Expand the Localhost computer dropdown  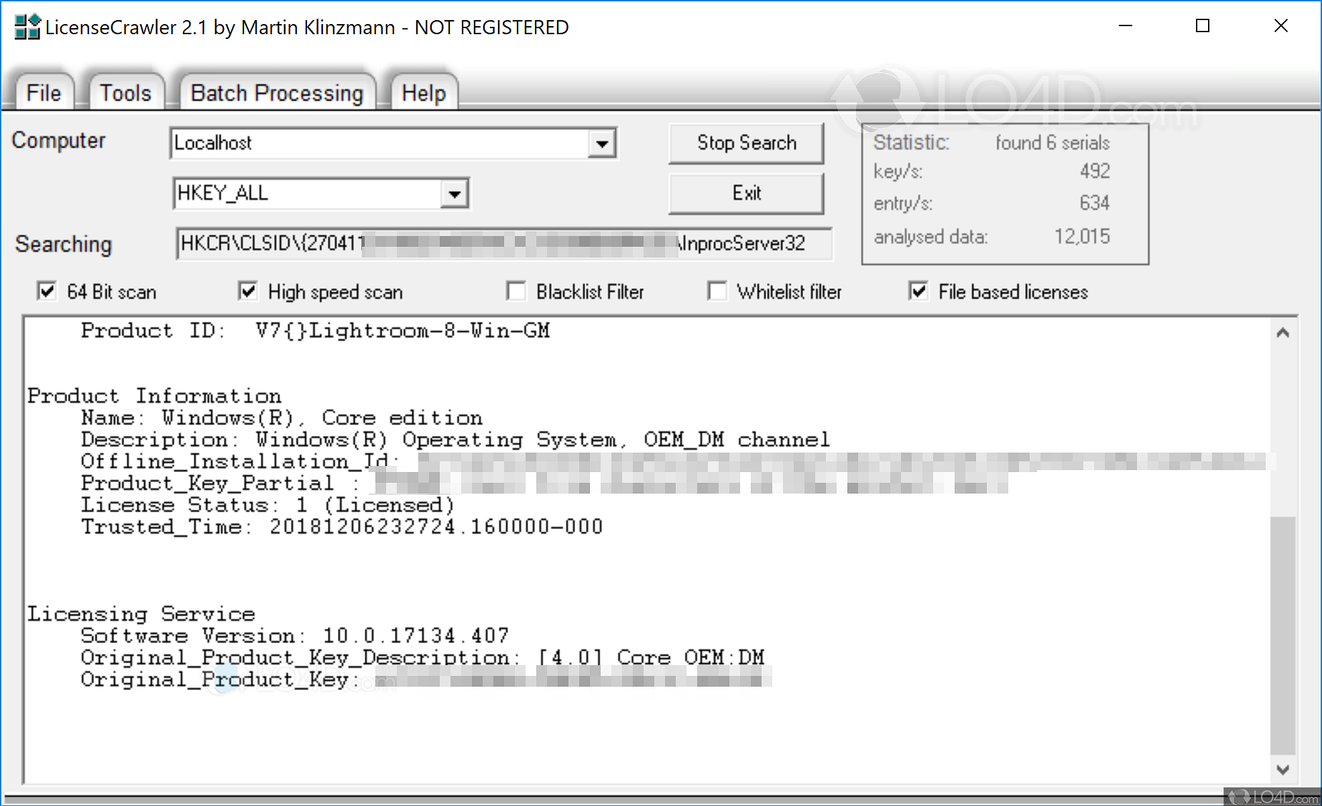coord(601,143)
